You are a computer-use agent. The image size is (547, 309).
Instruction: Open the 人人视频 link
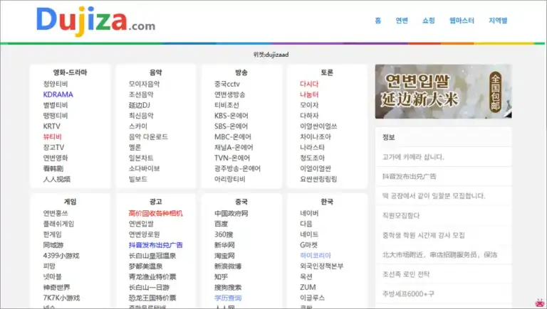tap(56, 179)
